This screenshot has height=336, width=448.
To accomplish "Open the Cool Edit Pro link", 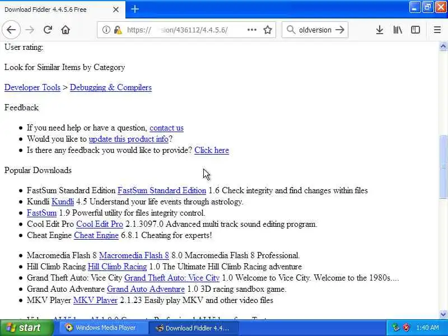I will tap(100, 224).
